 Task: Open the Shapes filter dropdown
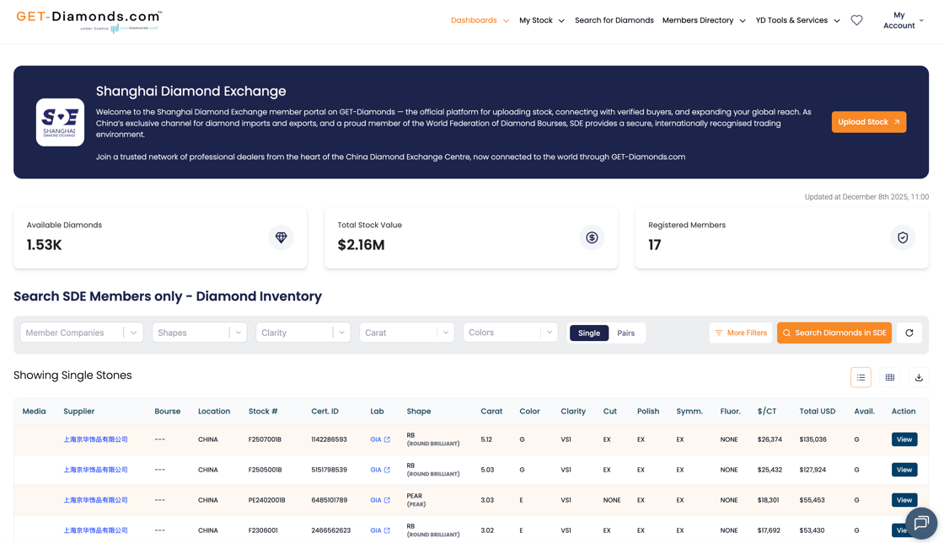tap(199, 333)
